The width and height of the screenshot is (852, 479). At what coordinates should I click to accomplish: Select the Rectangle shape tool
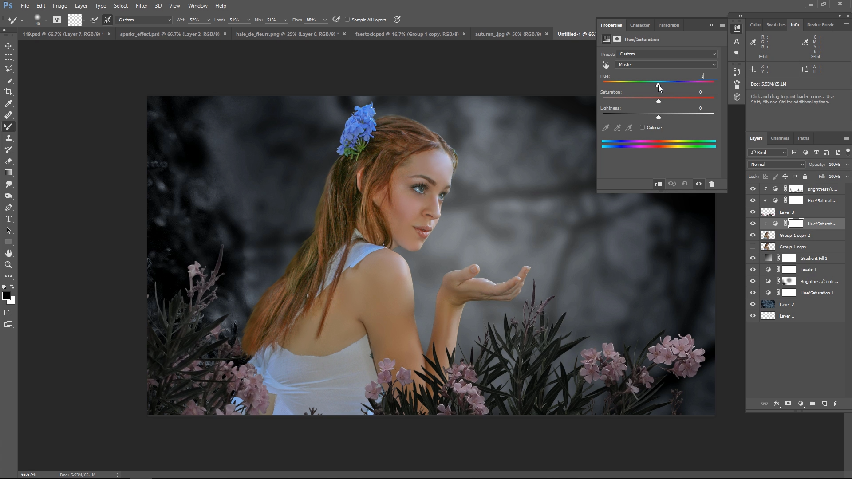pos(8,242)
